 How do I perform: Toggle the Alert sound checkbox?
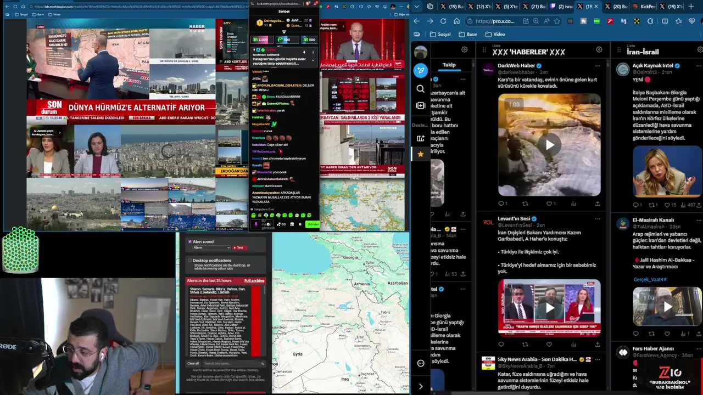click(x=190, y=241)
